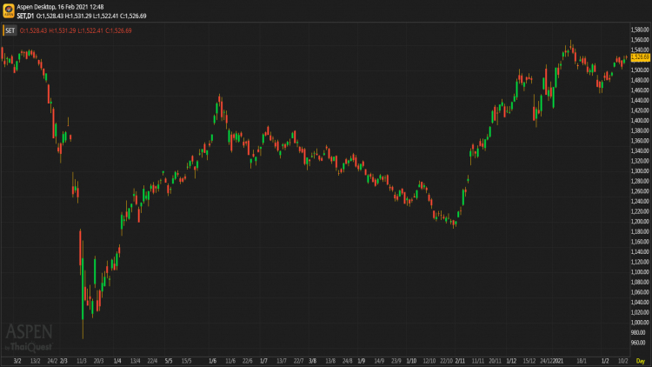The width and height of the screenshot is (652, 367).
Task: Click the red OHLC values beside SET
Action: pos(76,30)
